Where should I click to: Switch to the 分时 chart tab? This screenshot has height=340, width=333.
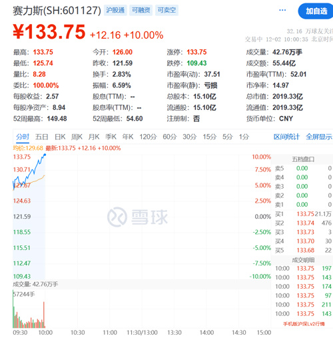(x=23, y=137)
